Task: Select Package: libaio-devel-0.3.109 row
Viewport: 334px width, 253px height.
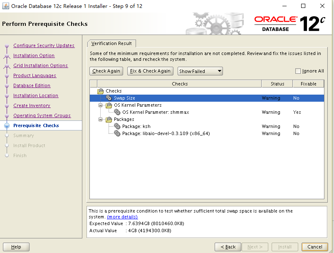Action: (207, 133)
